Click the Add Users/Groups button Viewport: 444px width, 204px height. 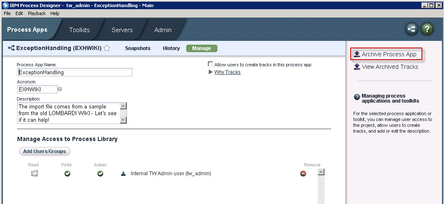[45, 151]
